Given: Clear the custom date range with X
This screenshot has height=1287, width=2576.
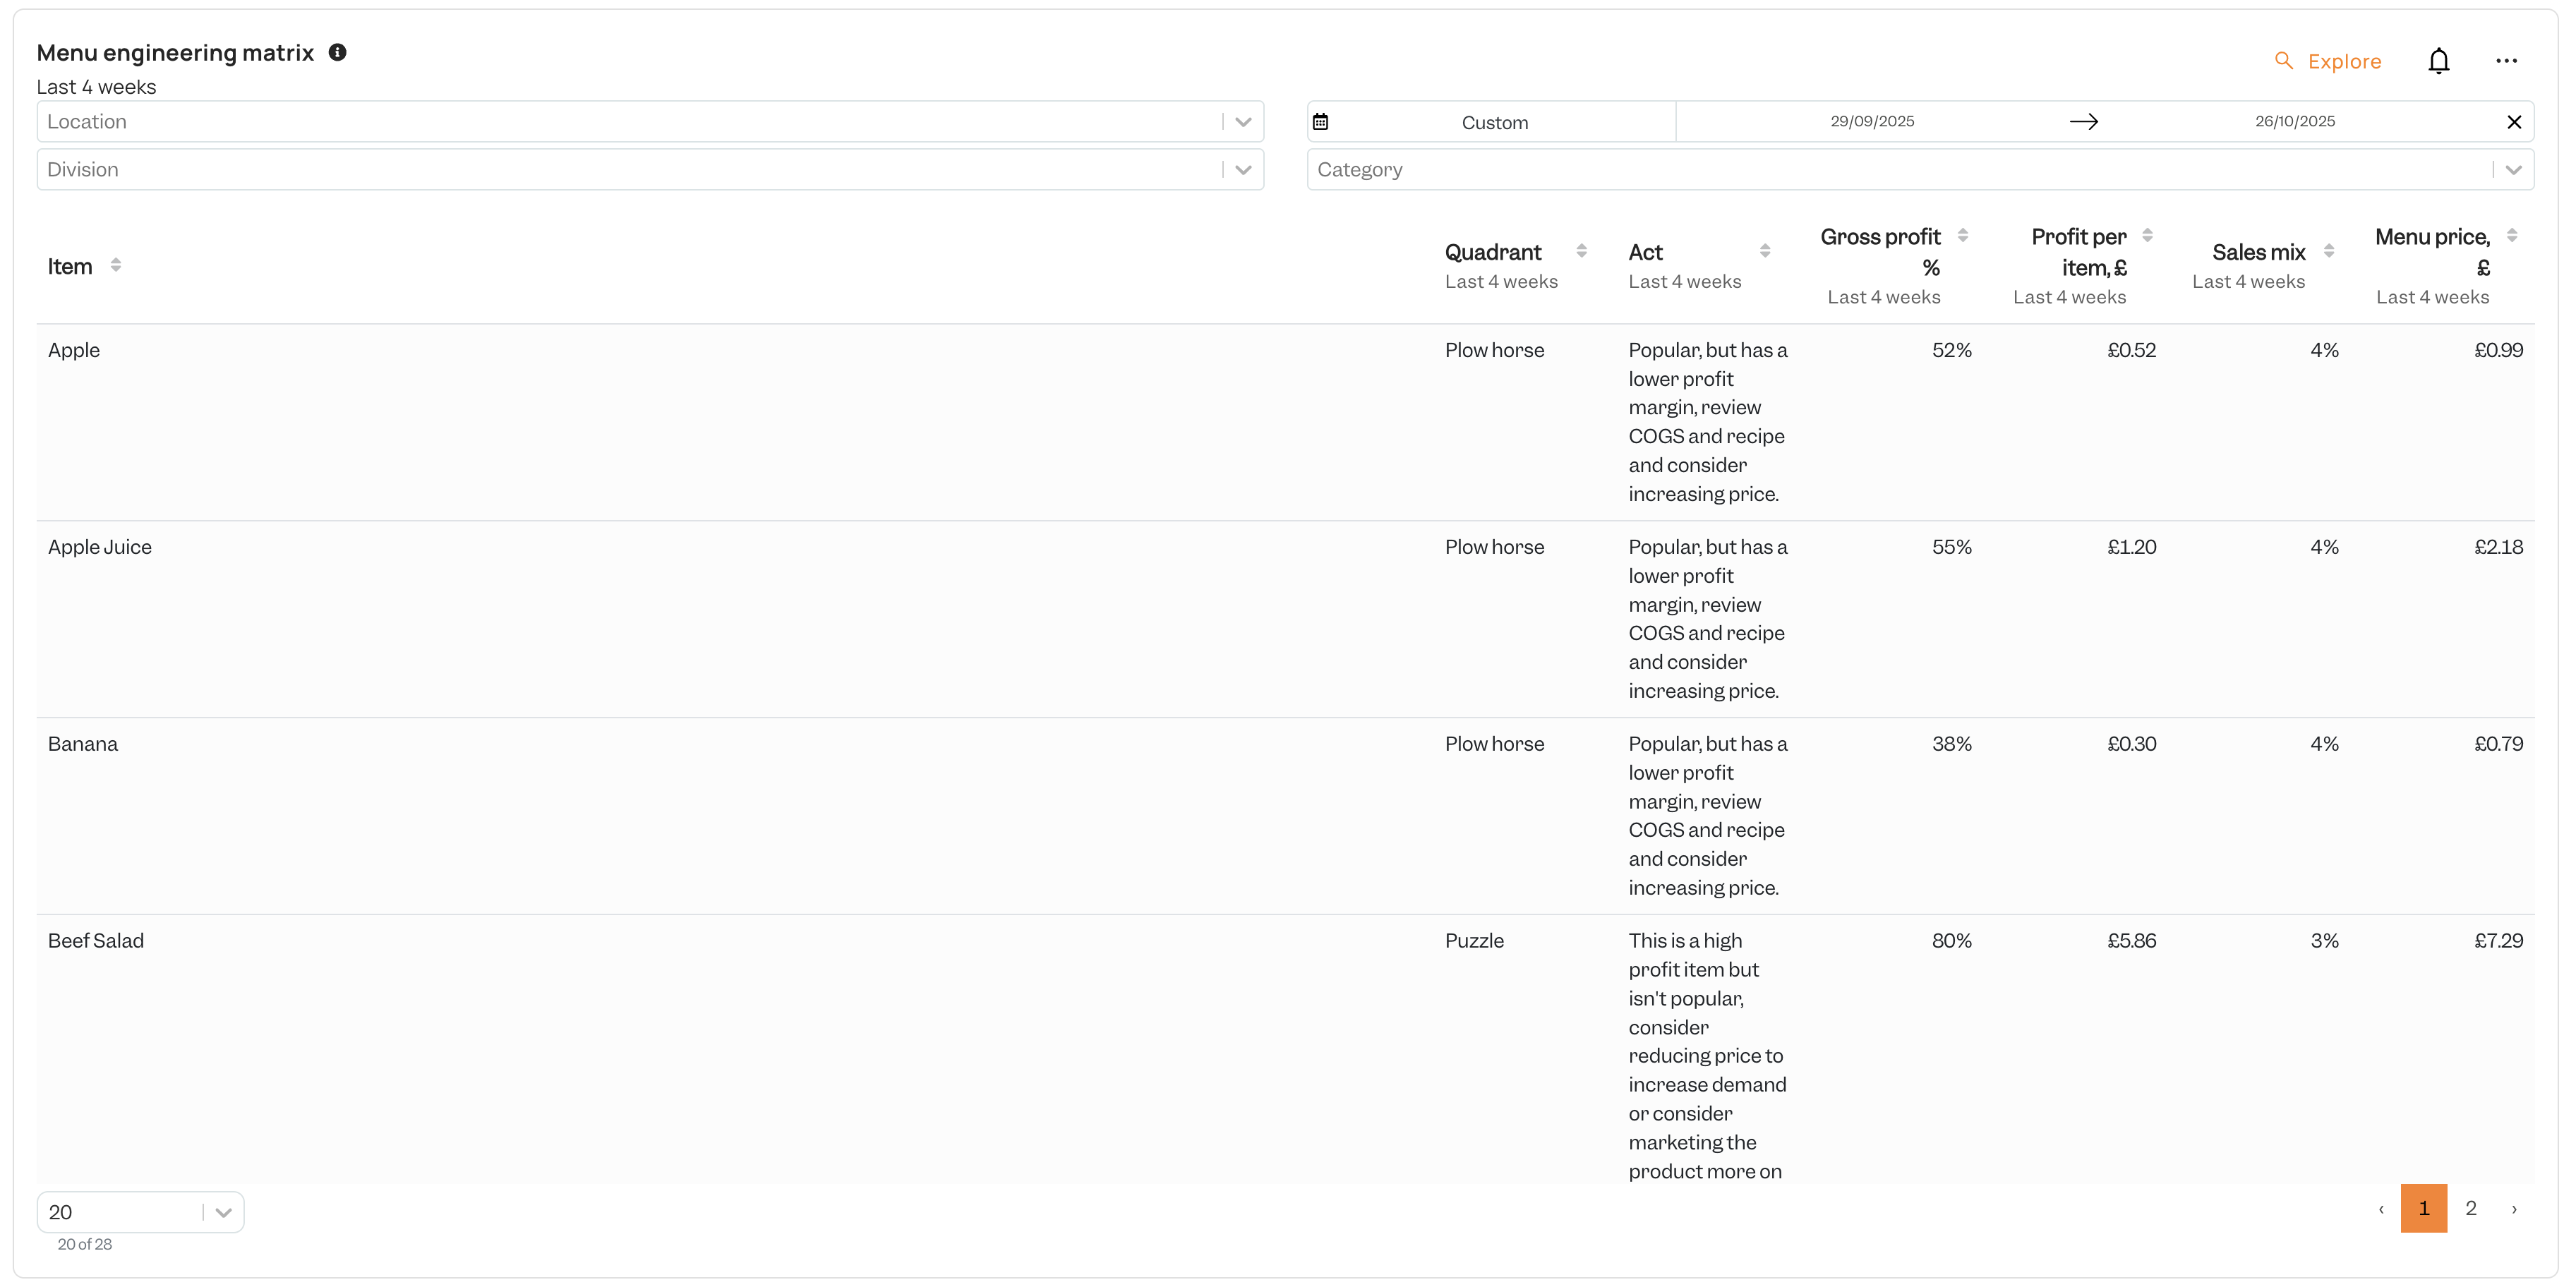Looking at the screenshot, I should [2514, 122].
